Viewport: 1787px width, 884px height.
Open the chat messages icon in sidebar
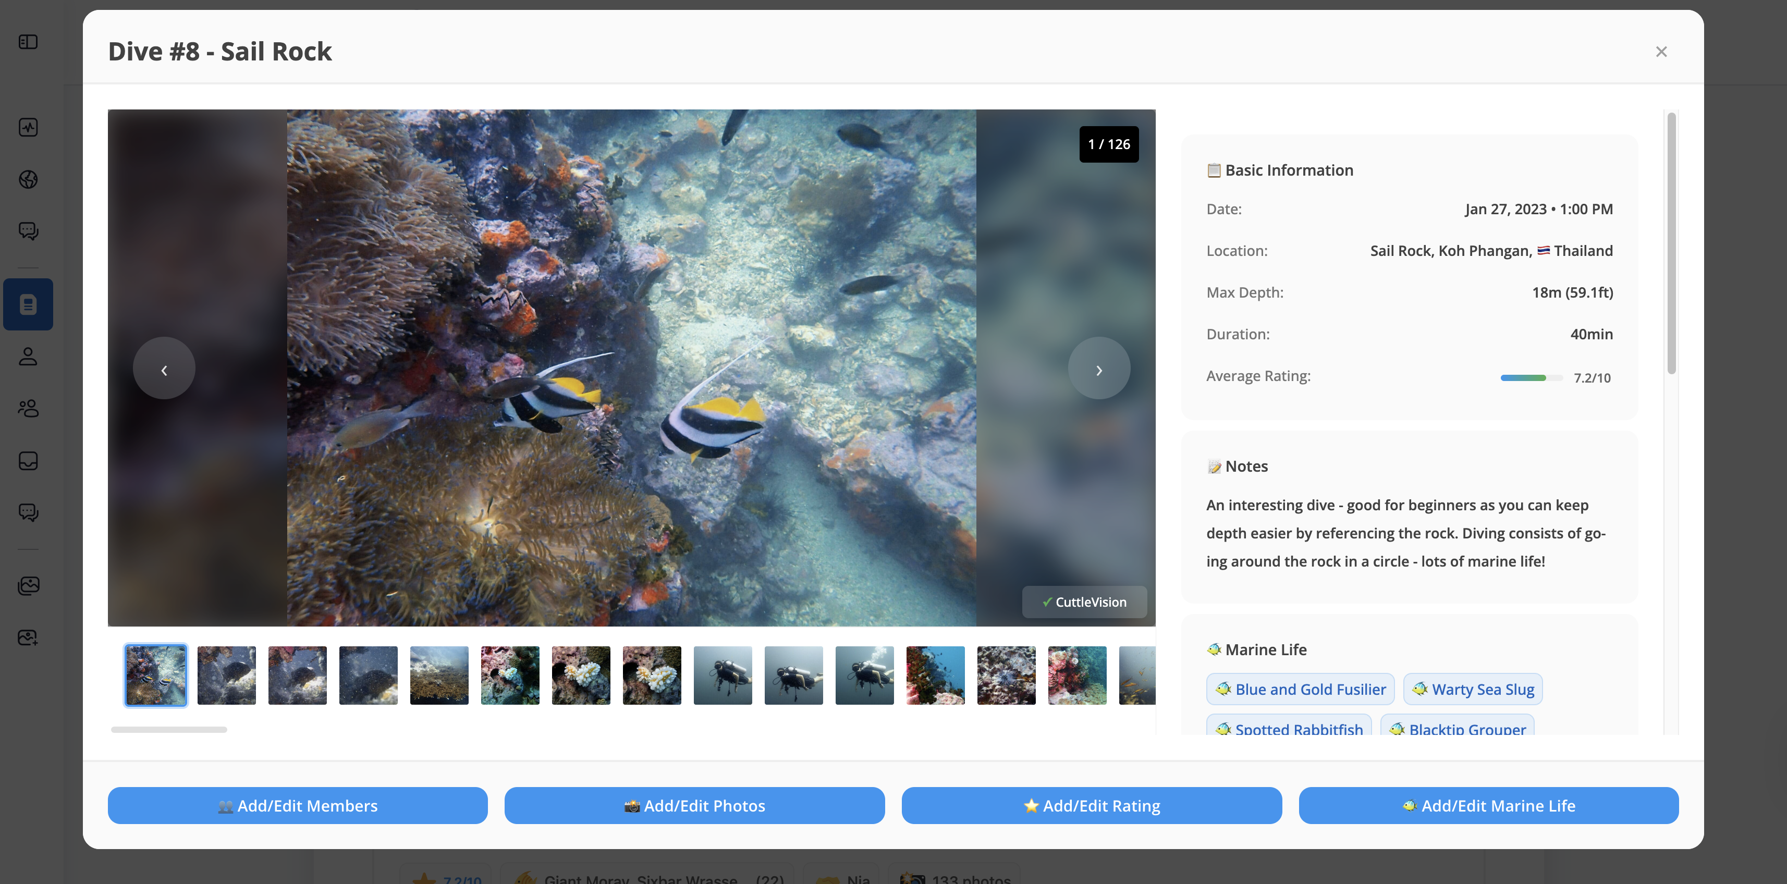tap(29, 231)
